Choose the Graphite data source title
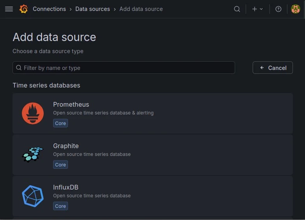Image resolution: width=305 pixels, height=220 pixels. [x=66, y=146]
